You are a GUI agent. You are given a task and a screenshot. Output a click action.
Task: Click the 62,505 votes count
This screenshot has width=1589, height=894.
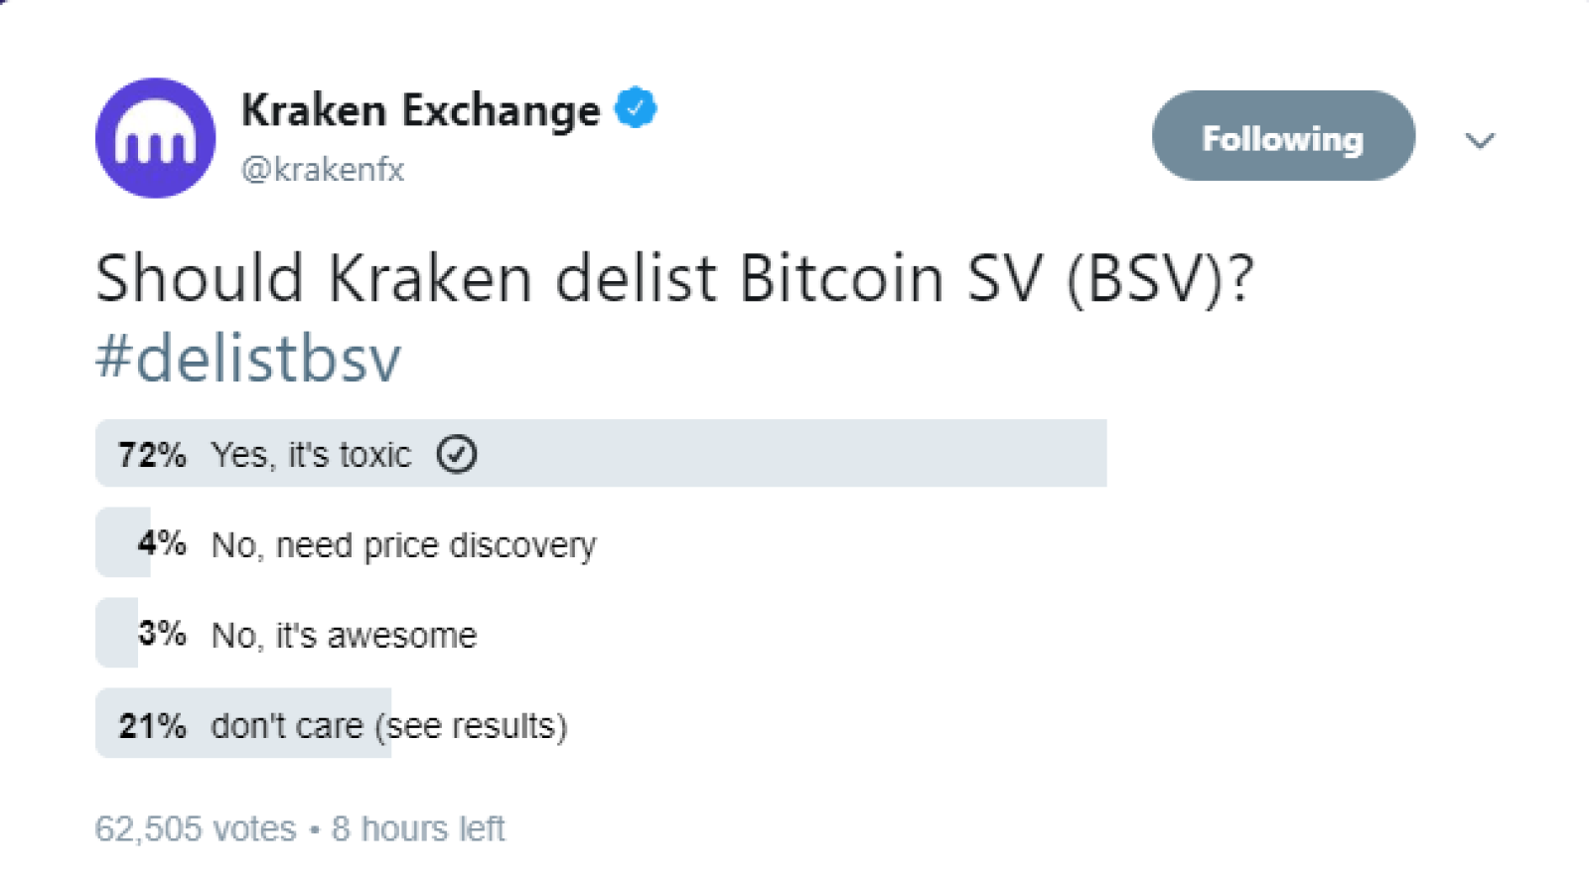click(x=196, y=828)
